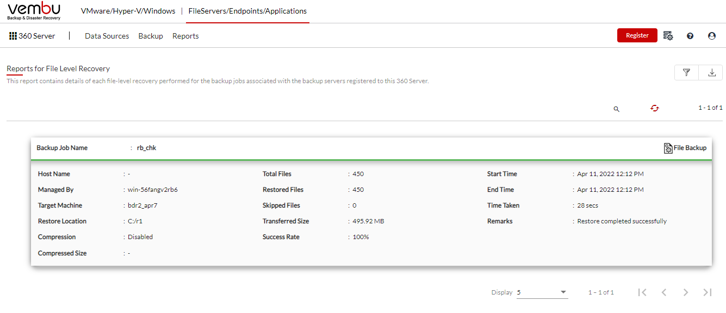Click the help question mark icon

pos(690,36)
